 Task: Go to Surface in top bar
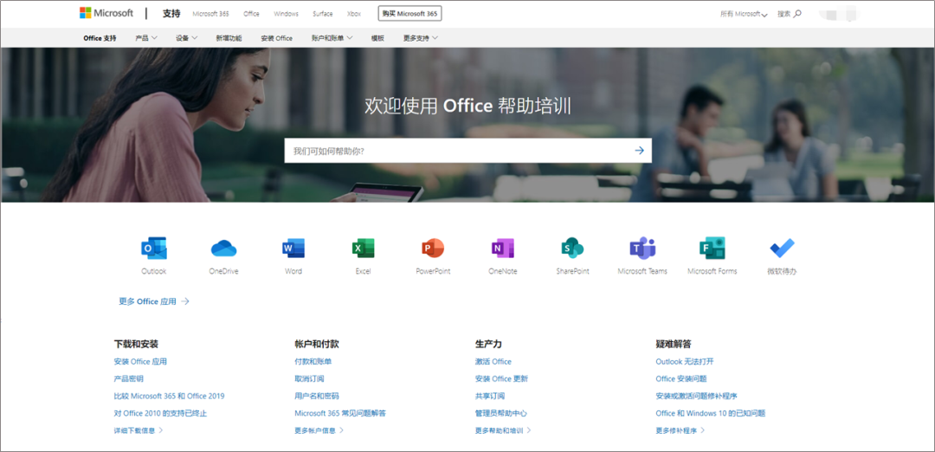click(323, 14)
